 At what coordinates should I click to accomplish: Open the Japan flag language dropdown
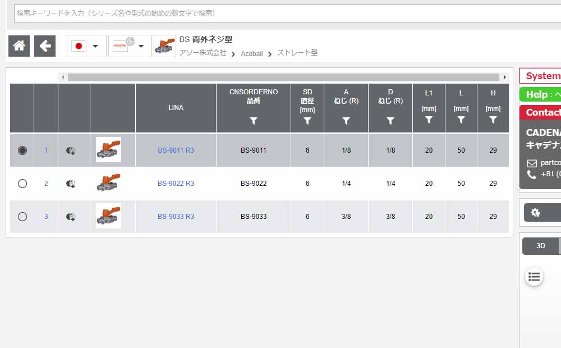click(86, 46)
